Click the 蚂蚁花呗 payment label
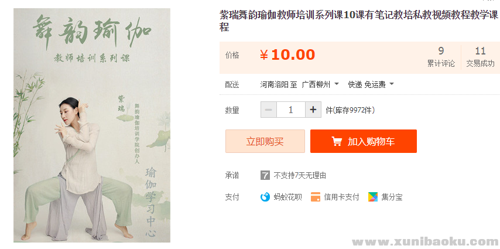The width and height of the screenshot is (500, 249). click(x=287, y=197)
